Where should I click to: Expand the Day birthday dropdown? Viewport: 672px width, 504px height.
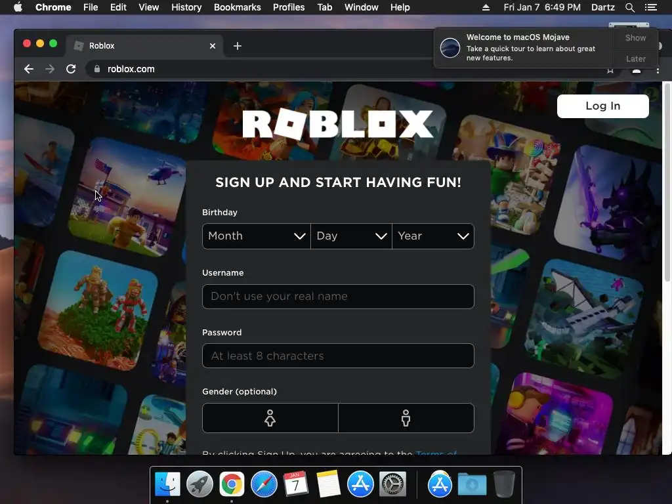[x=352, y=236]
